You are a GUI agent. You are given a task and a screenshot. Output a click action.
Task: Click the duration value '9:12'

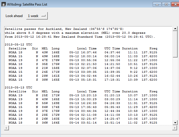click(x=134, y=68)
